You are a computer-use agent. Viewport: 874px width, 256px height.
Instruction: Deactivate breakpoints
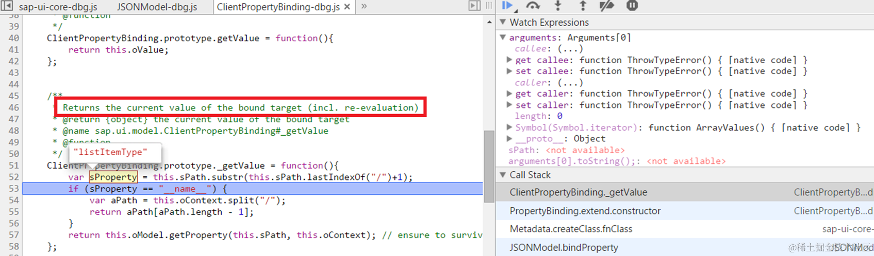coord(607,6)
